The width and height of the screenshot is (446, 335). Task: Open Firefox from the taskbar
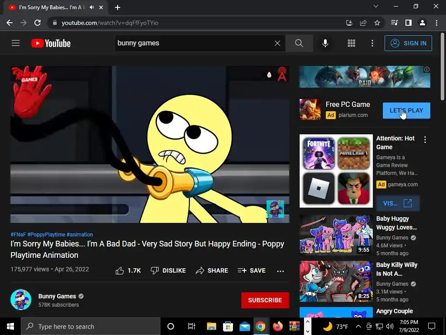(277, 326)
